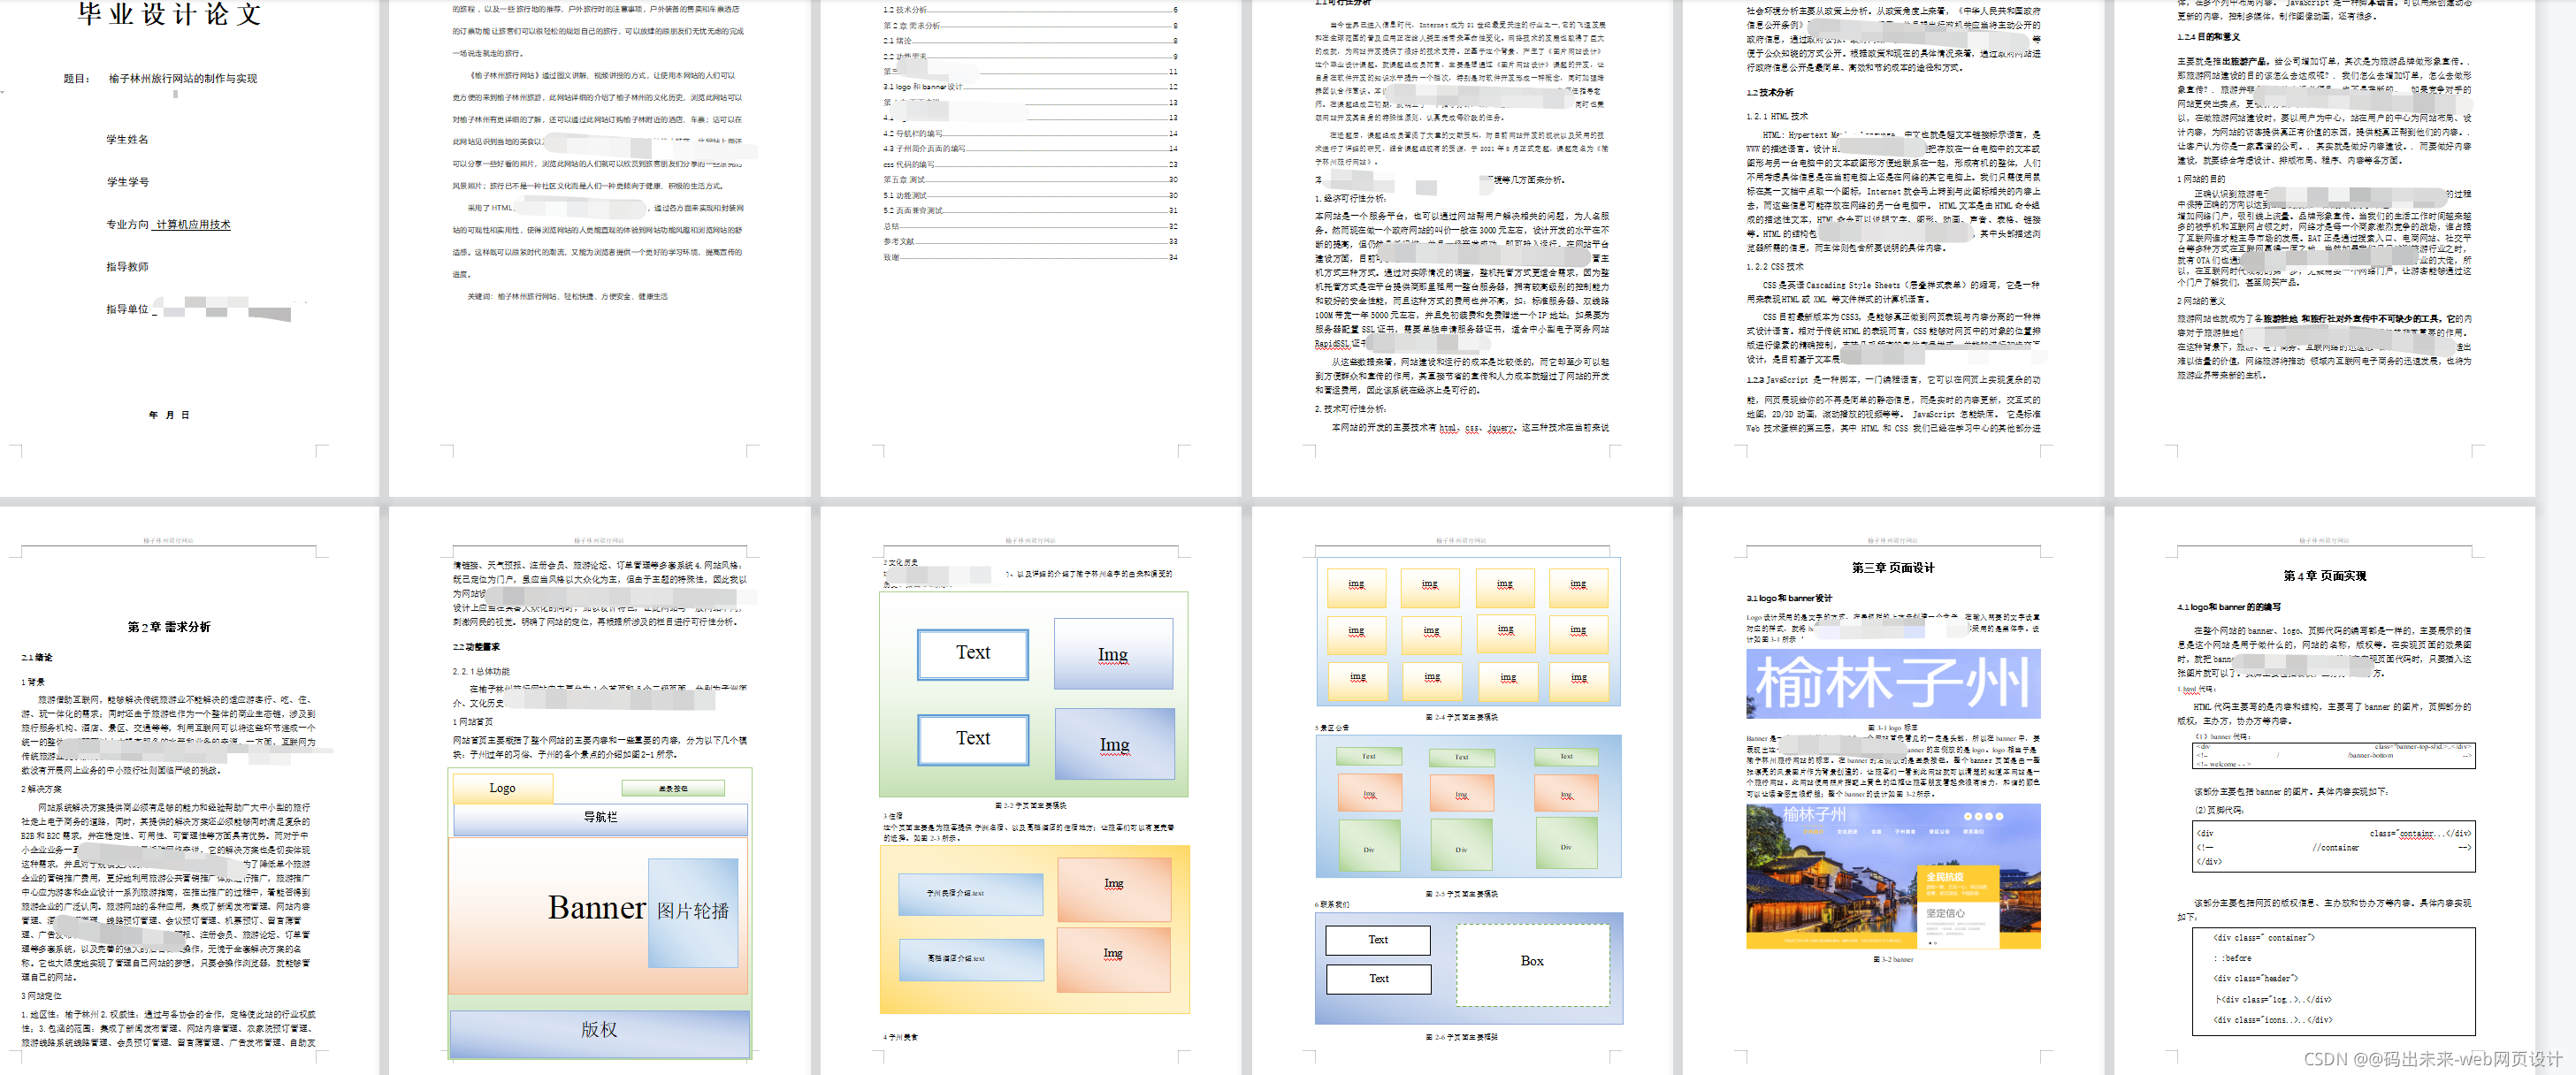Screen dimensions: 2576x1075
Task: Click the 指导教师 label on cover page
Action: pos(127,267)
